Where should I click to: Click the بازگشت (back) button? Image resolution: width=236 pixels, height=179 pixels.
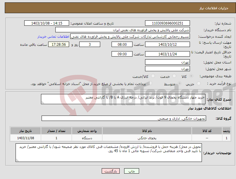[111, 171]
